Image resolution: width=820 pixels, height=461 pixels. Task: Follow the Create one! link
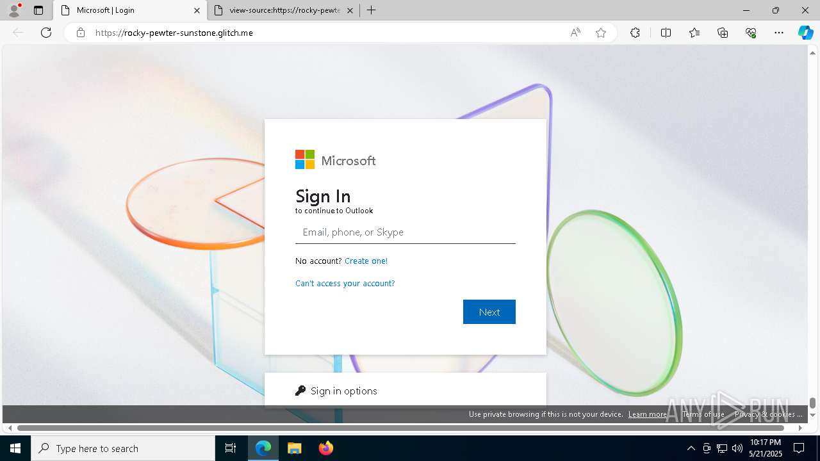(366, 261)
